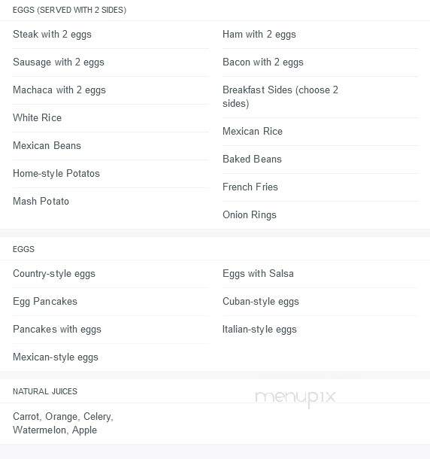Open the Carrot, Orange, Celery juices item
Viewport: 430px width, 459px height.
[63, 424]
